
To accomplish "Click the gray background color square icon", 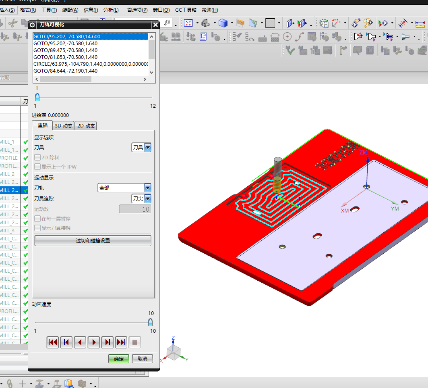I will [x=270, y=23].
